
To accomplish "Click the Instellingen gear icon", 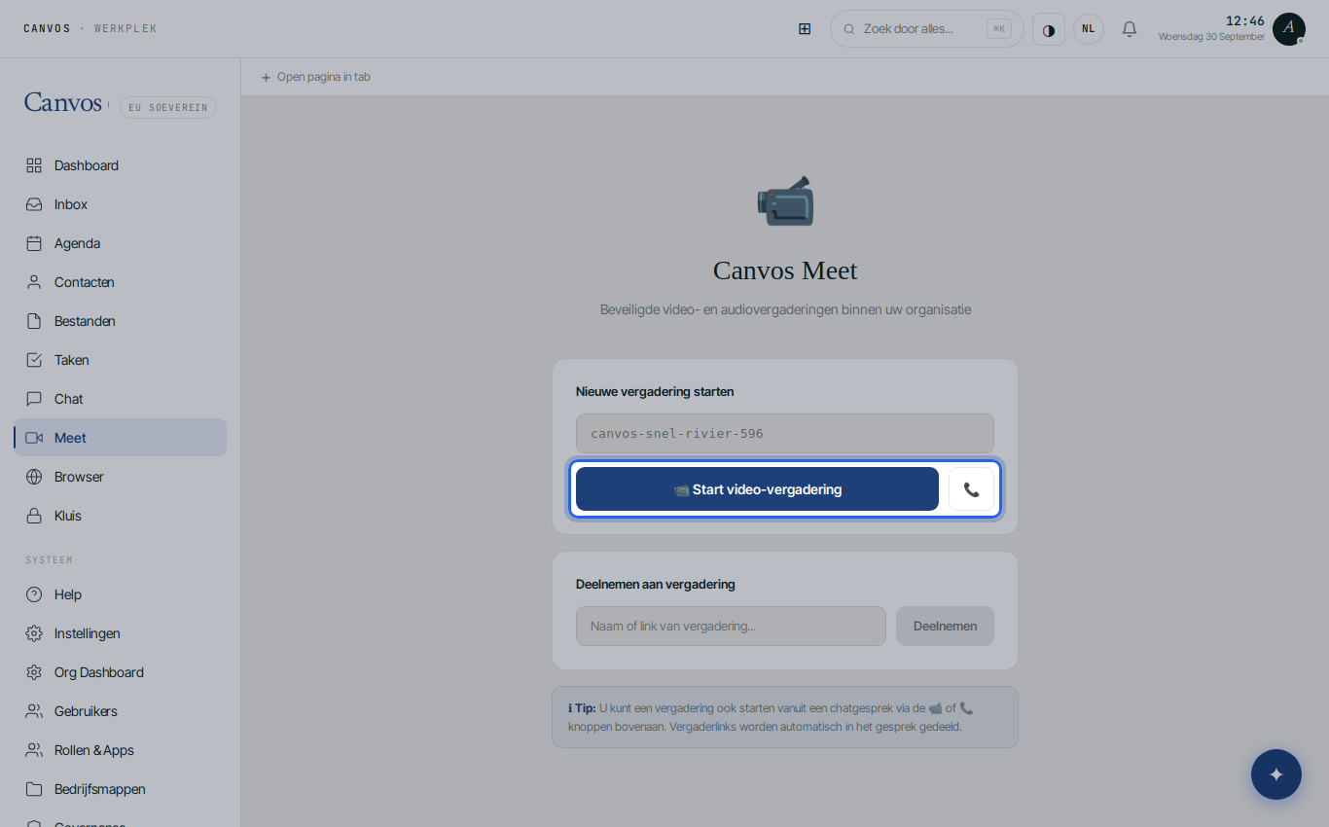I will point(34,633).
